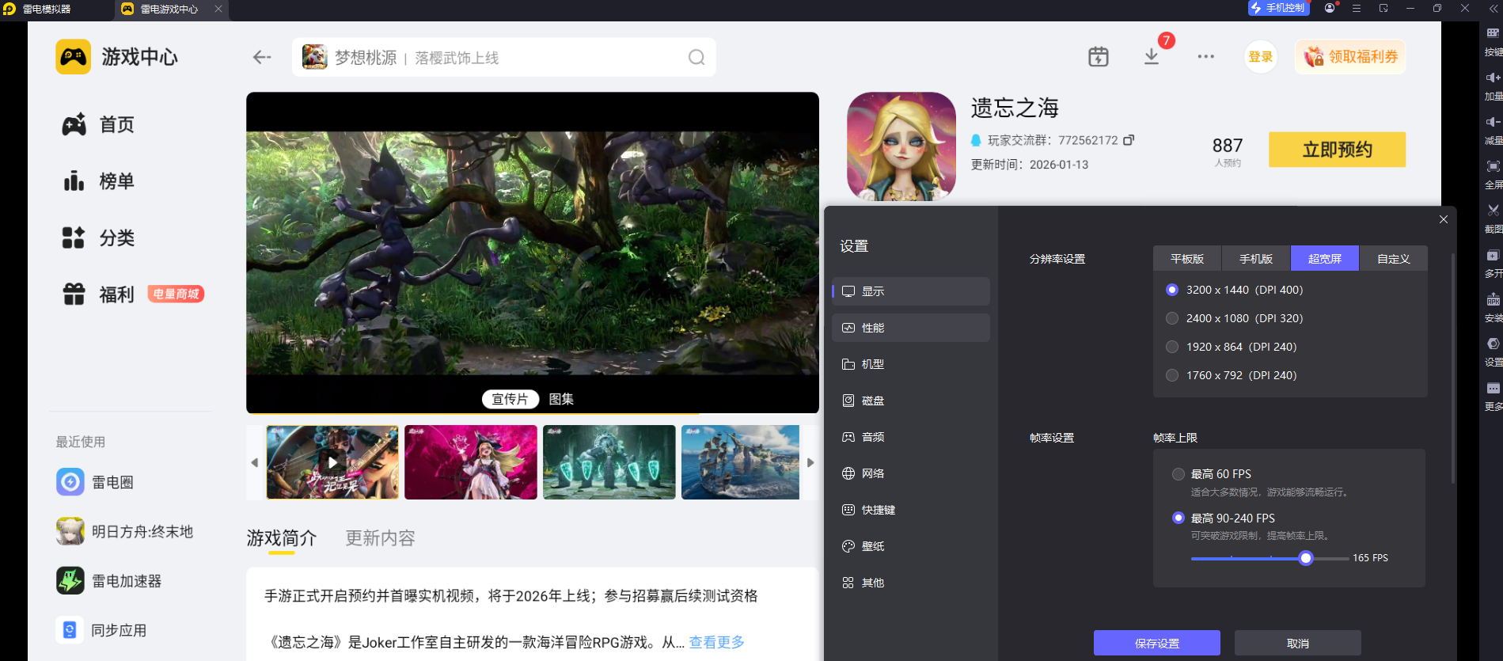The height and width of the screenshot is (661, 1503).
Task: Select 最高 90-240 FPS frame rate option
Action: click(1178, 518)
